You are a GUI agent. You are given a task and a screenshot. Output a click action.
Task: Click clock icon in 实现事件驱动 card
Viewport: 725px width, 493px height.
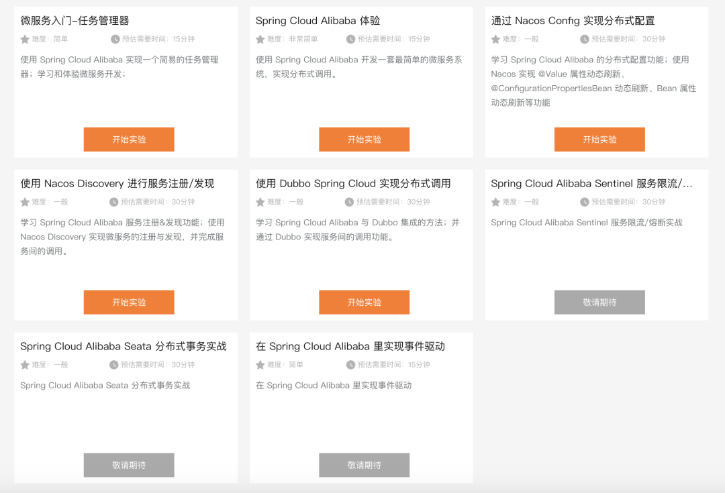[x=350, y=365]
